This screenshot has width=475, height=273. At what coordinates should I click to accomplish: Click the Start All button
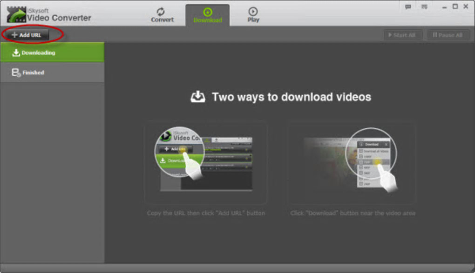[x=403, y=35]
